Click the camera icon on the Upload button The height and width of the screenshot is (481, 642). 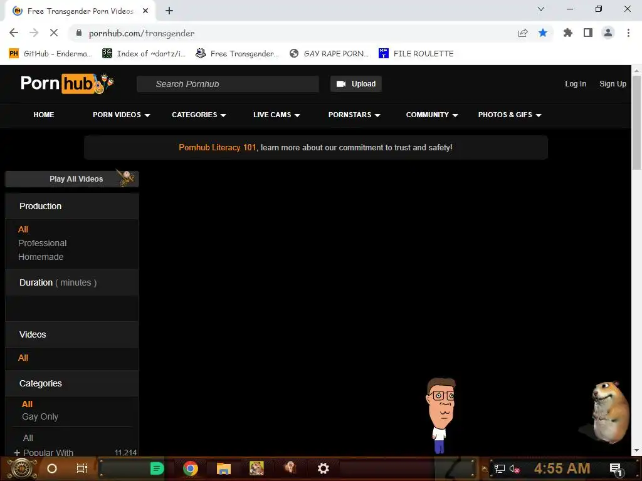coord(341,84)
